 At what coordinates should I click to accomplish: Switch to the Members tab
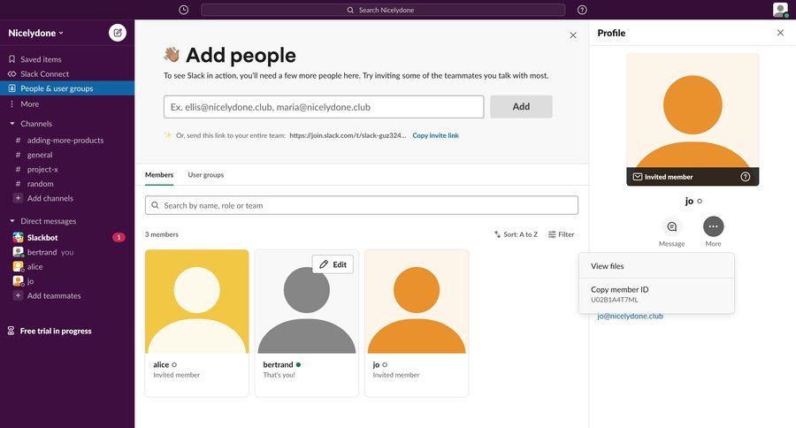159,175
